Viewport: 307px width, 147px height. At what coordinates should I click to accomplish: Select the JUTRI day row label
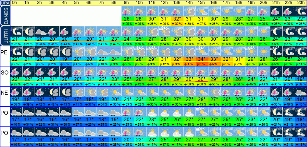coord(5,36)
